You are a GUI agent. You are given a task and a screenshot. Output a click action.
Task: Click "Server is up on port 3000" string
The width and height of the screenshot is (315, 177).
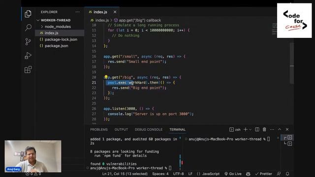[161, 114]
